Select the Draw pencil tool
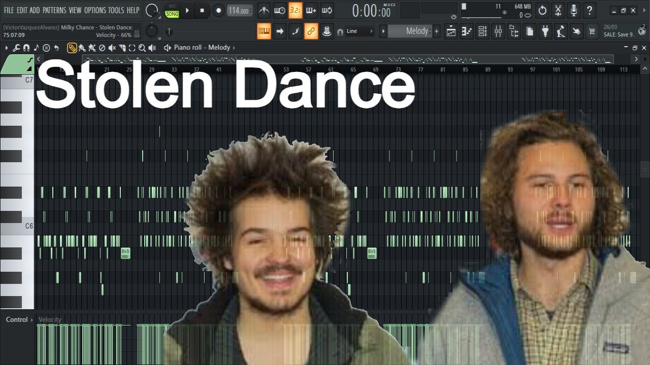The image size is (650, 365). 72,48
